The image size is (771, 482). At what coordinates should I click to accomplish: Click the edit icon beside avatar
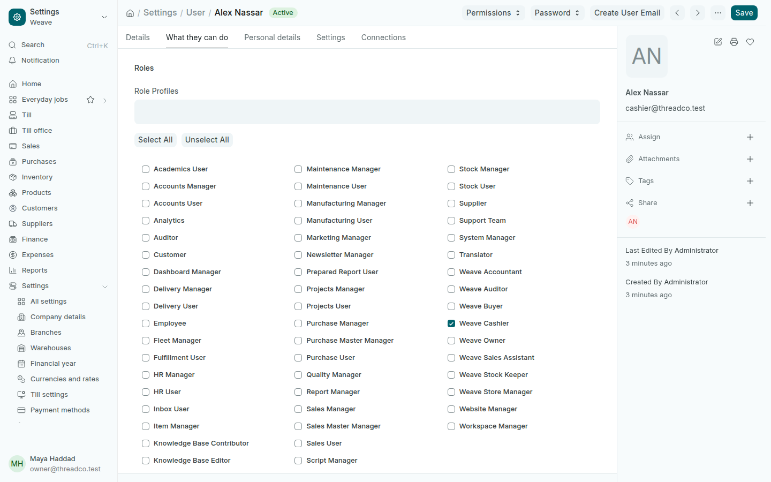[718, 42]
